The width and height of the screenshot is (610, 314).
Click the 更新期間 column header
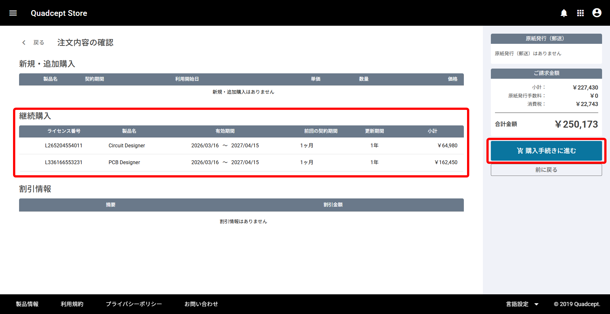(x=374, y=131)
